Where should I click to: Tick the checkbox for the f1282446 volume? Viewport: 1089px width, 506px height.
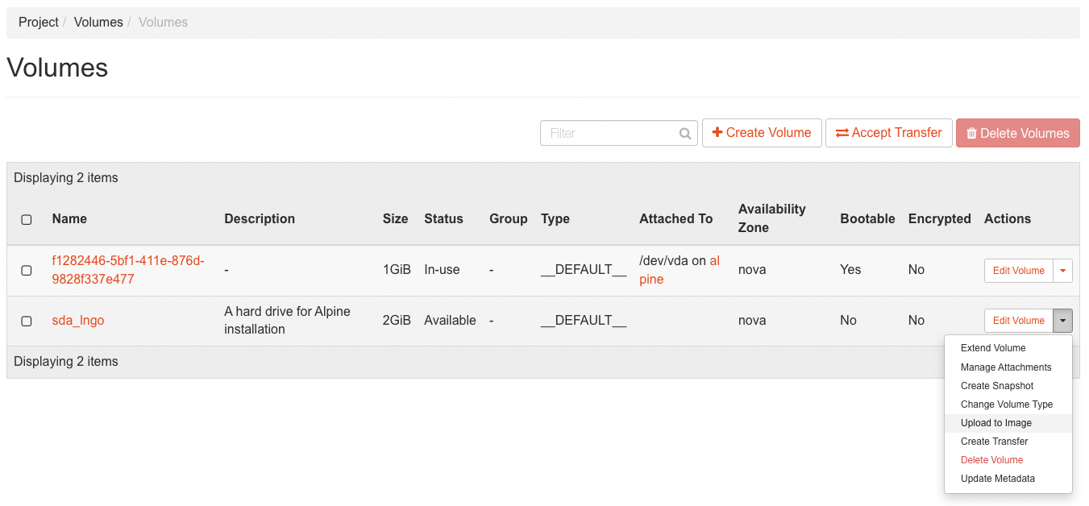(27, 271)
